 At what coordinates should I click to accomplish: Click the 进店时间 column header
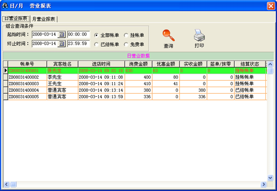[x=101, y=64]
